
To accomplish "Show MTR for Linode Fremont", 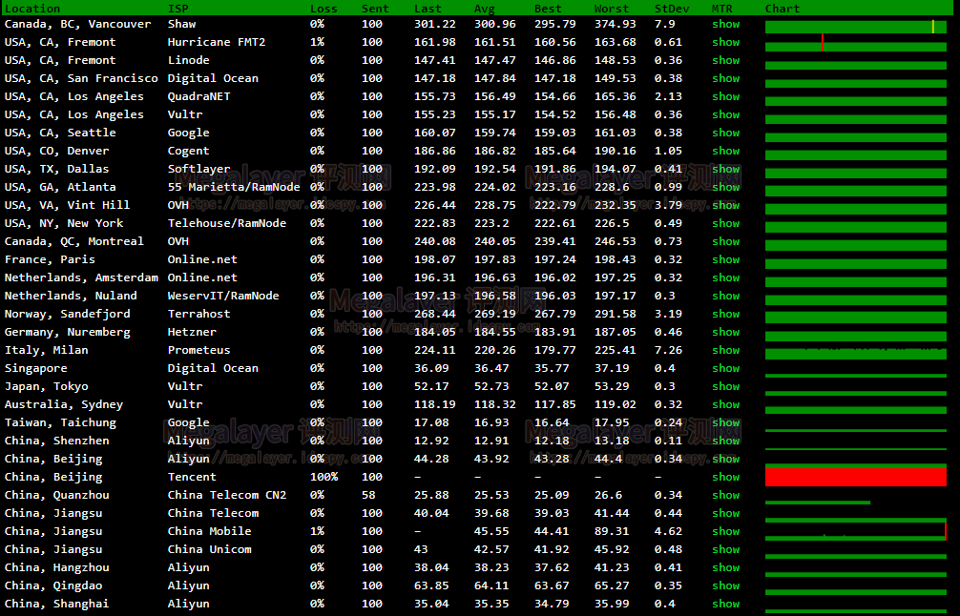I will 725,60.
